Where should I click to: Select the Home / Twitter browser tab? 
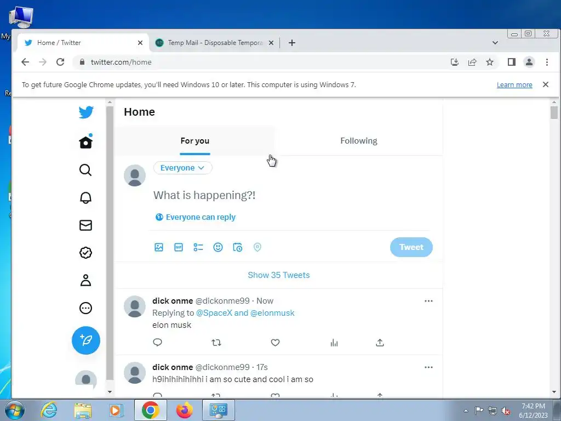coord(83,43)
